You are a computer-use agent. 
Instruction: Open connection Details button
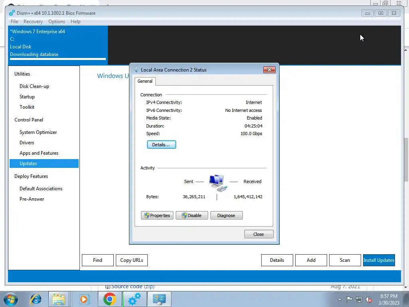161,145
